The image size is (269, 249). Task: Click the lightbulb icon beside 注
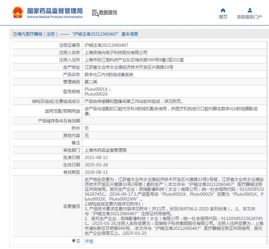73,241
